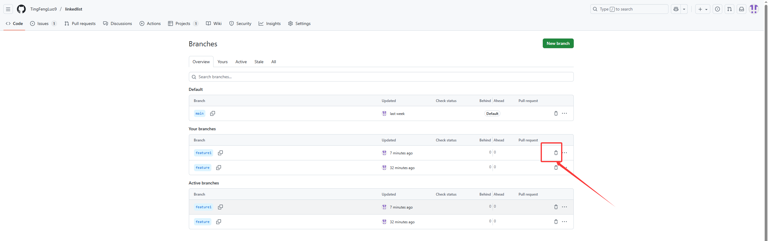
Task: Copy the main branch name
Action: click(213, 113)
